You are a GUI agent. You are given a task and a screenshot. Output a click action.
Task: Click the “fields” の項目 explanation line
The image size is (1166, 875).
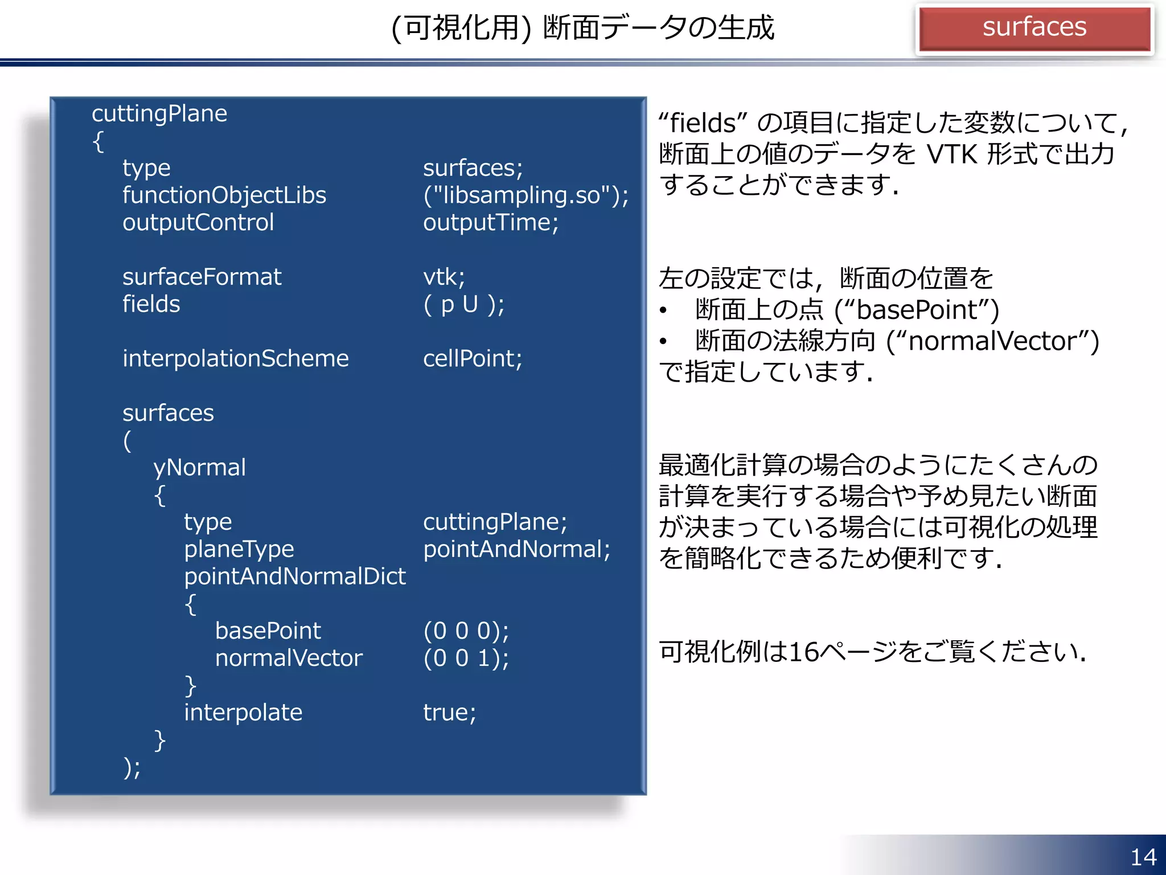pos(893,123)
